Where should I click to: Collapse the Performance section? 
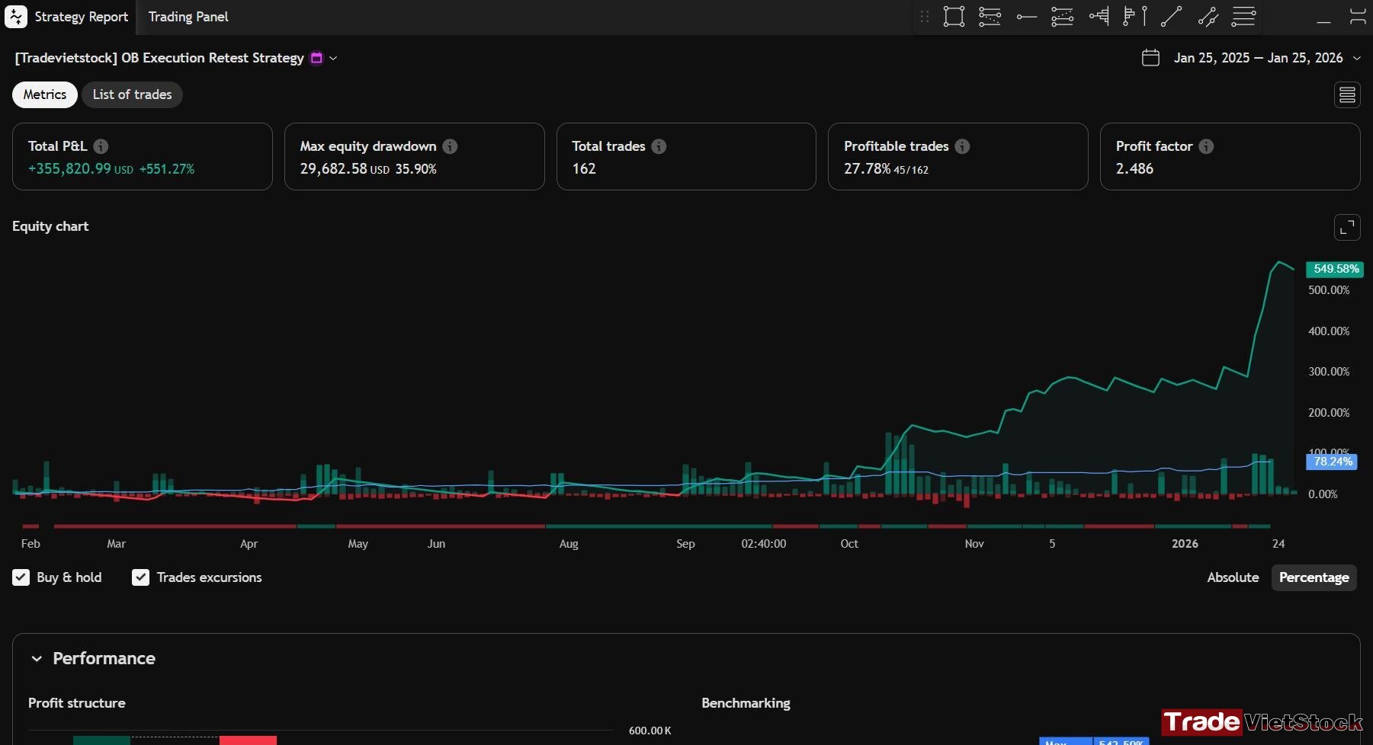[x=37, y=659]
